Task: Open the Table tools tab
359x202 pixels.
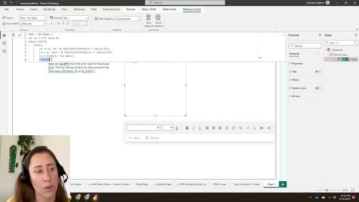Action: click(169, 10)
